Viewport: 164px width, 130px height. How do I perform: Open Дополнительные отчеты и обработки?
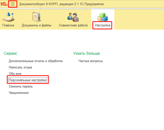tap(36, 61)
